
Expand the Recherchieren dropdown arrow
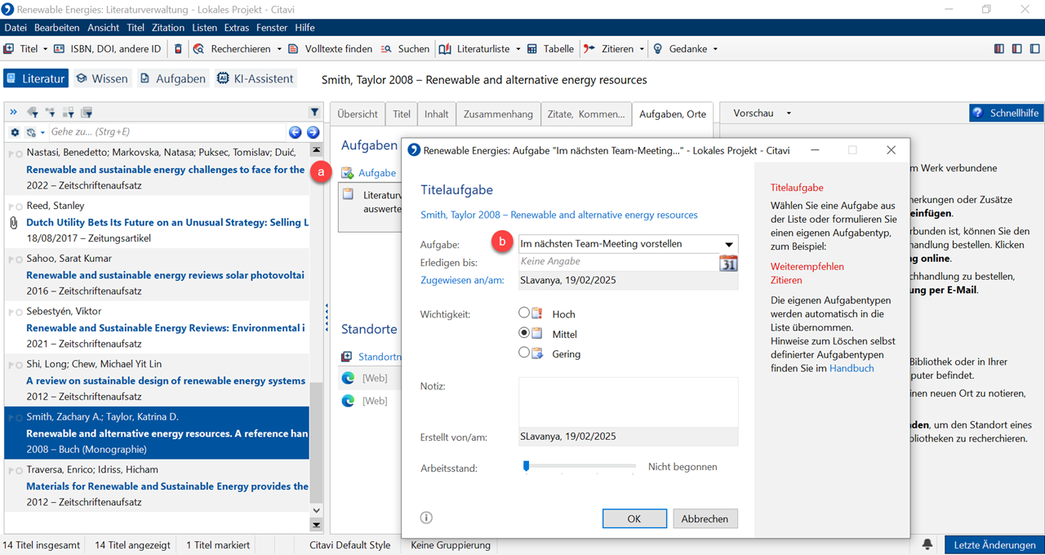[x=279, y=49]
